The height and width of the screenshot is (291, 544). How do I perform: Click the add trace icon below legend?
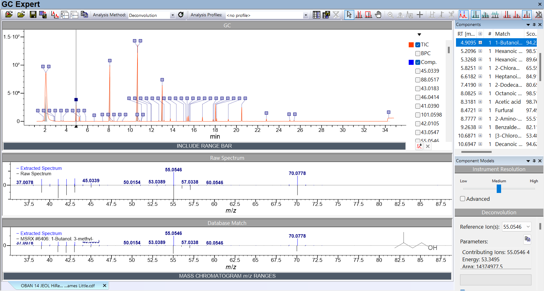pos(419,146)
